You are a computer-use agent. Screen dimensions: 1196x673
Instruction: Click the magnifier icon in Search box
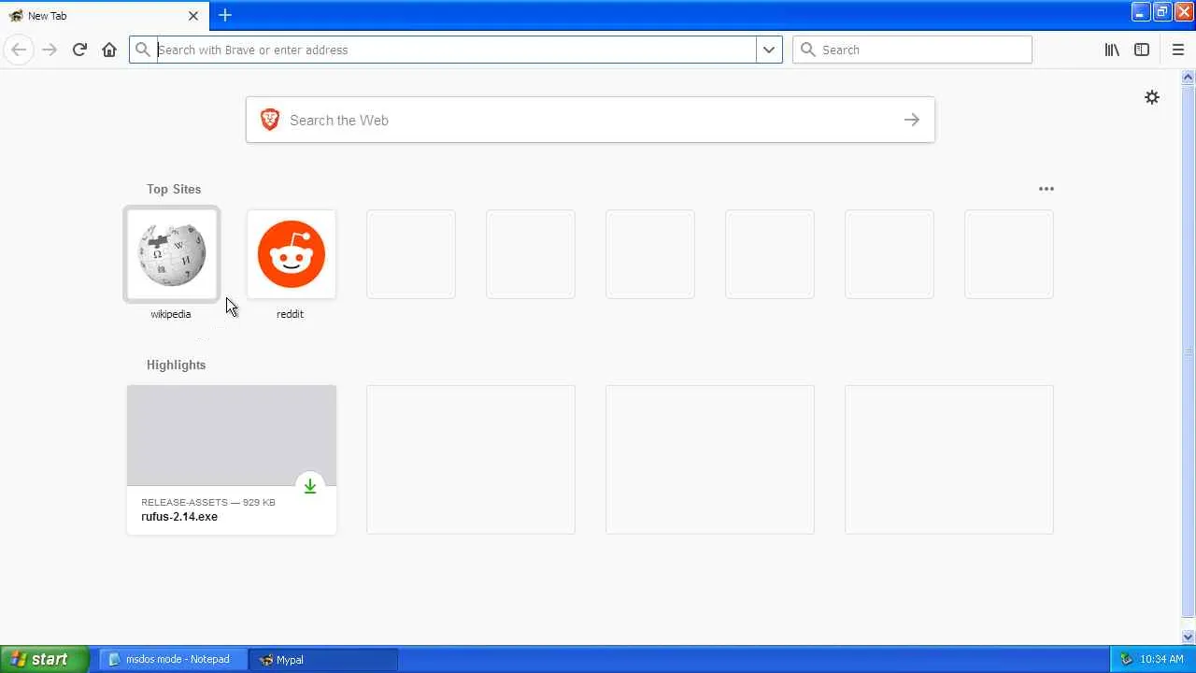point(808,50)
